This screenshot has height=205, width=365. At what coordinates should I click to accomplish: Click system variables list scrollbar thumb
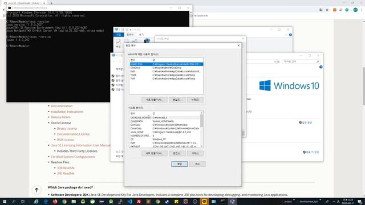pos(201,121)
